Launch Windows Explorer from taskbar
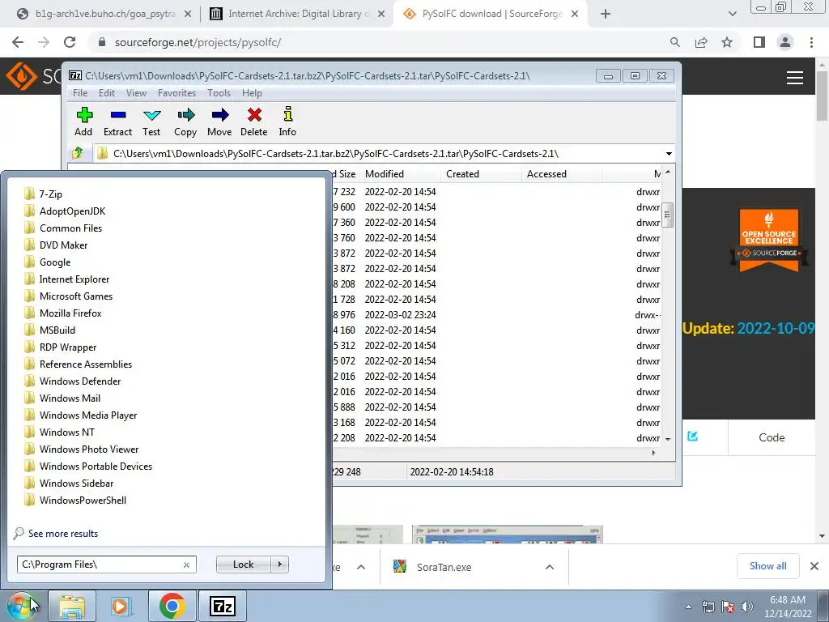Screen dimensions: 829x622 72,606
